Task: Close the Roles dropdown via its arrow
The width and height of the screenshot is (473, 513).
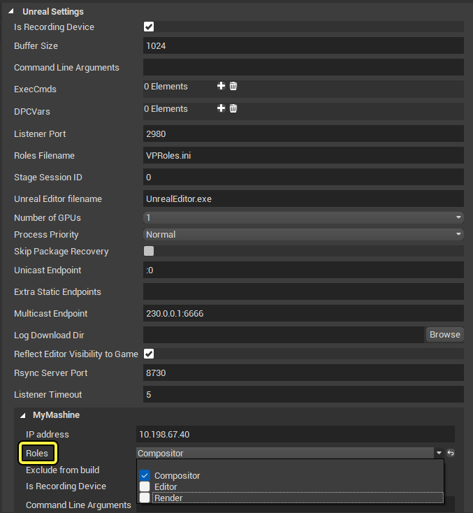Action: pyautogui.click(x=439, y=453)
